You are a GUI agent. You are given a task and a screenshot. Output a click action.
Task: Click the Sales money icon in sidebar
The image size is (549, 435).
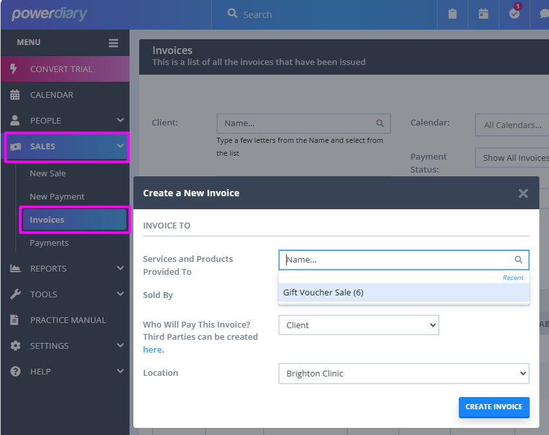15,147
